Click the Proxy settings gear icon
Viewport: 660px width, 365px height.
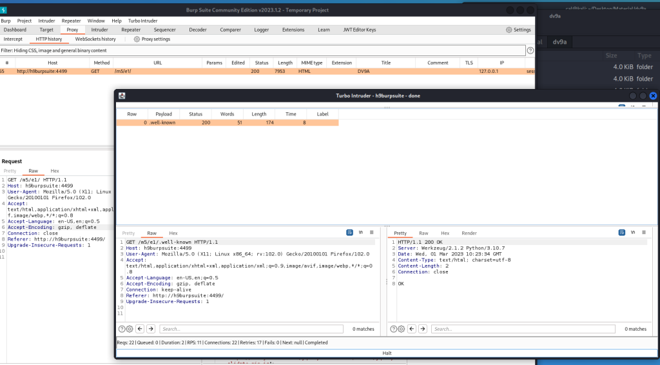pos(137,39)
